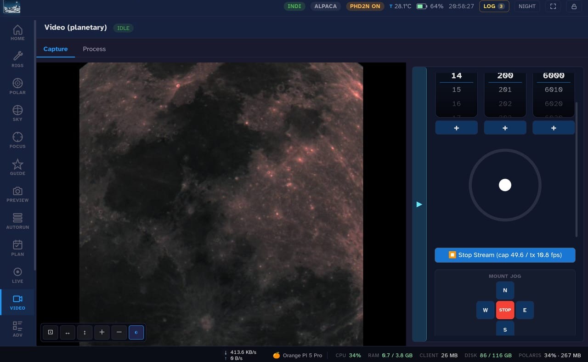Viewport: 588px width, 362px height.
Task: Switch to the Process tab
Action: (94, 49)
